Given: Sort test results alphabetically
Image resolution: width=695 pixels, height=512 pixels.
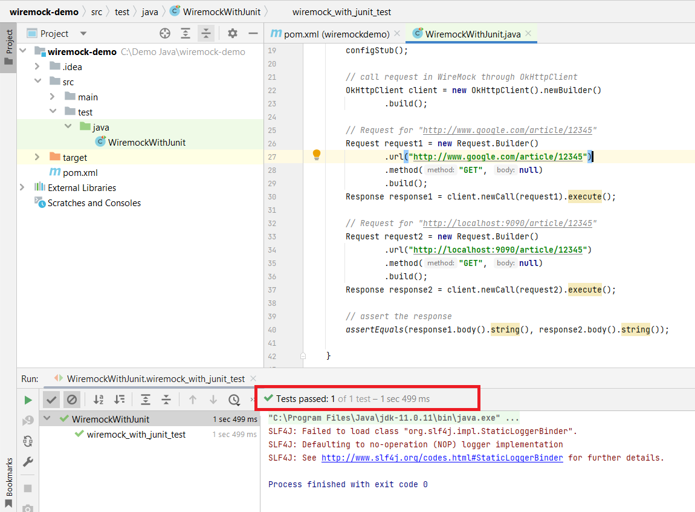Looking at the screenshot, I should pyautogui.click(x=99, y=400).
